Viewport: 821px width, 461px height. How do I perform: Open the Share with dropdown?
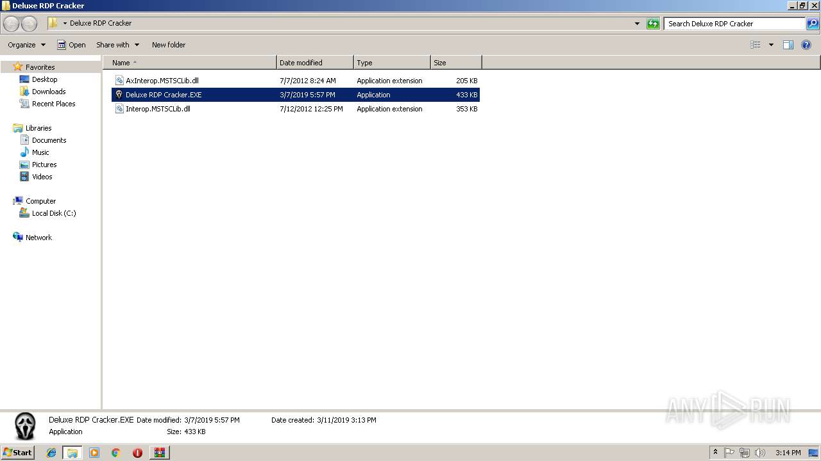tap(117, 45)
